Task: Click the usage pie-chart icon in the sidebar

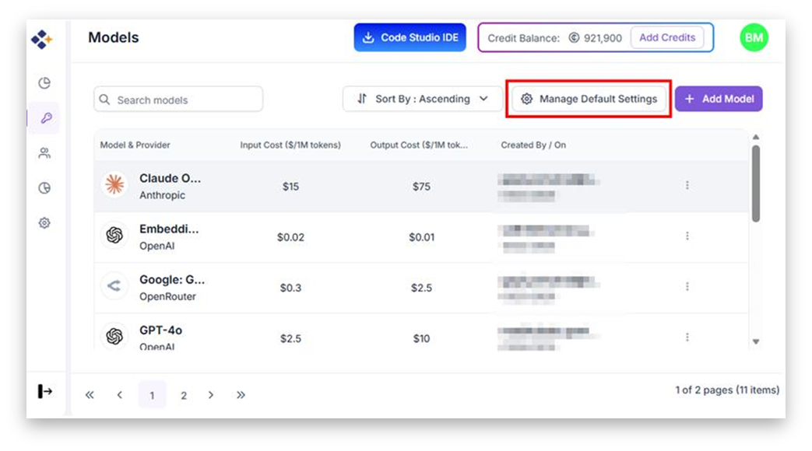Action: click(44, 187)
